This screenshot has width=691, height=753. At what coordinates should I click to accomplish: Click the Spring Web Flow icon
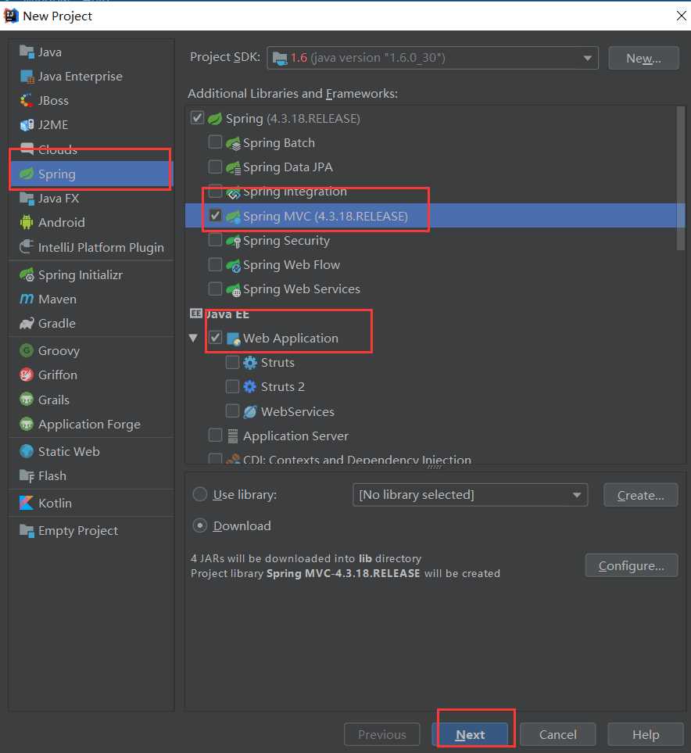[x=234, y=265]
